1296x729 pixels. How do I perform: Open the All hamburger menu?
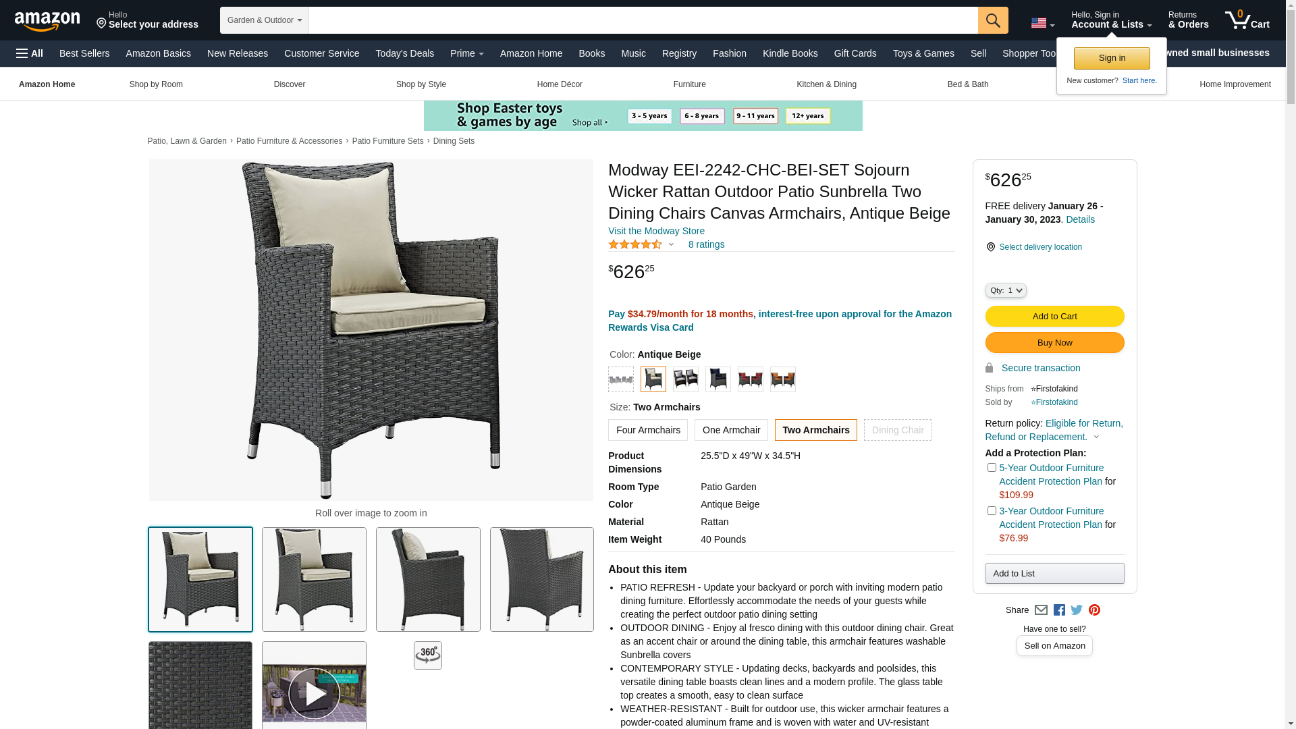(x=30, y=53)
